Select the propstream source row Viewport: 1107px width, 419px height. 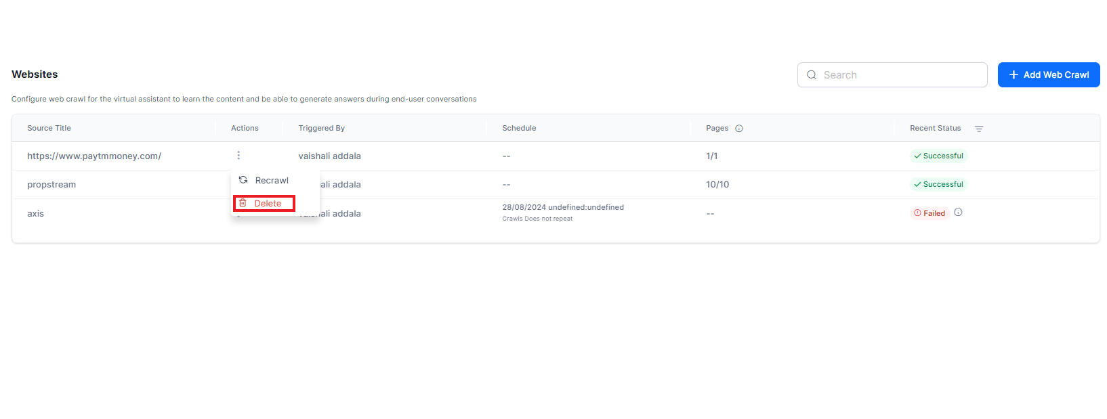click(x=51, y=185)
